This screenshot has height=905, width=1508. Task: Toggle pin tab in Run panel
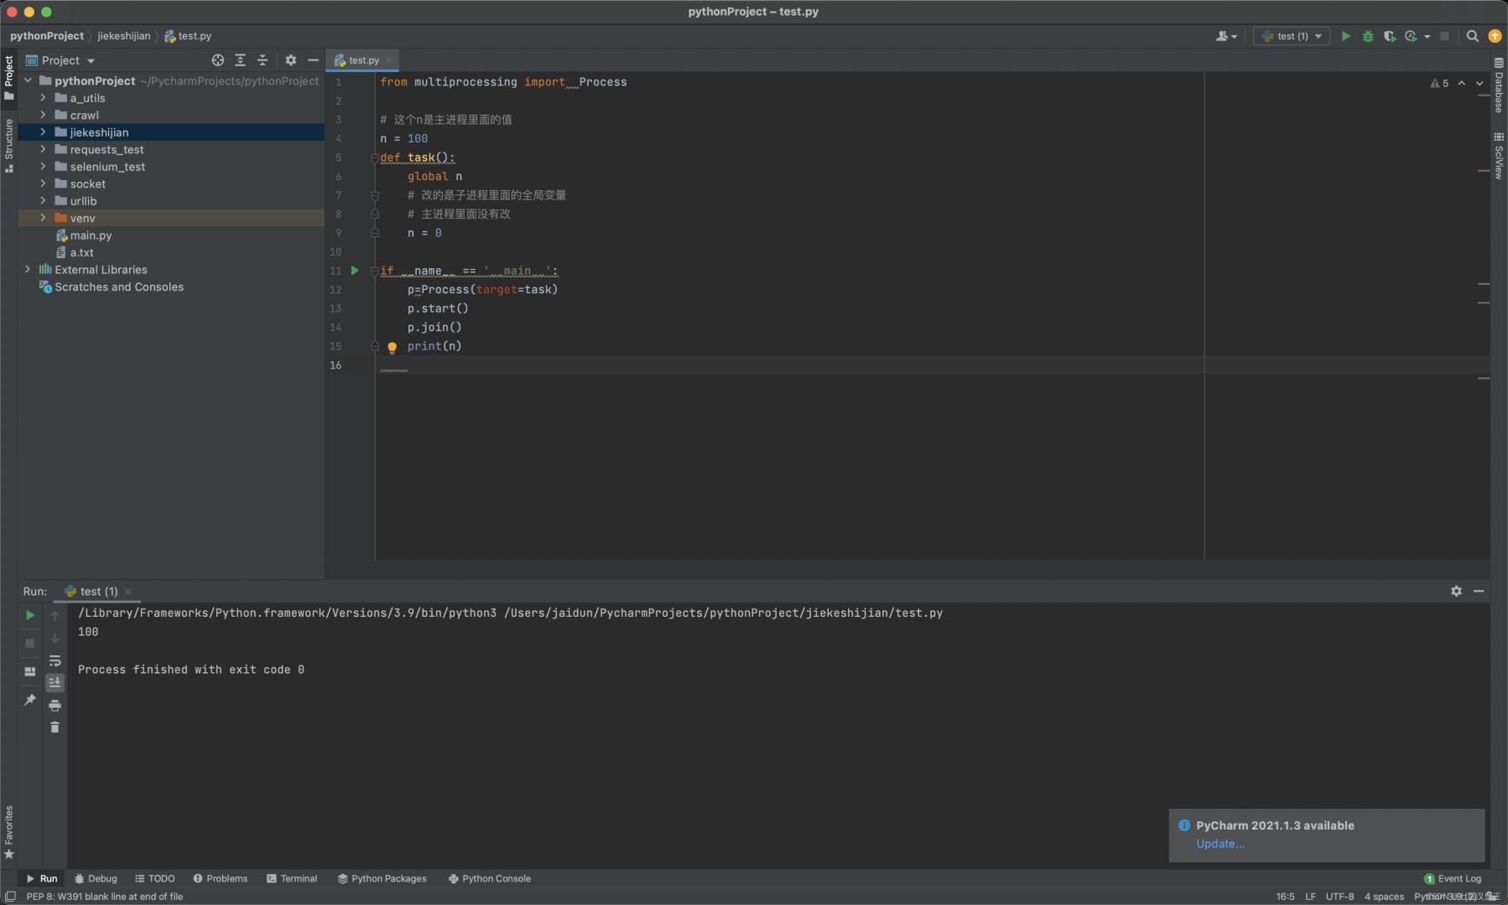click(30, 700)
